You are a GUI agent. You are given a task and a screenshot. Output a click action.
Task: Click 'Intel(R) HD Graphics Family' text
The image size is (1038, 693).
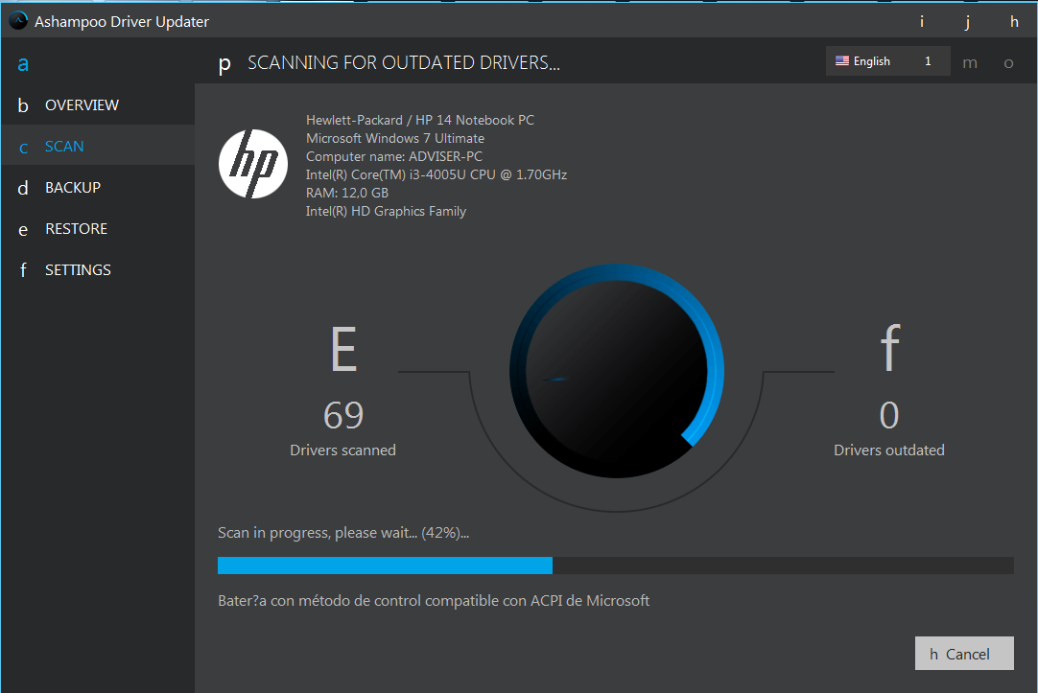[386, 211]
